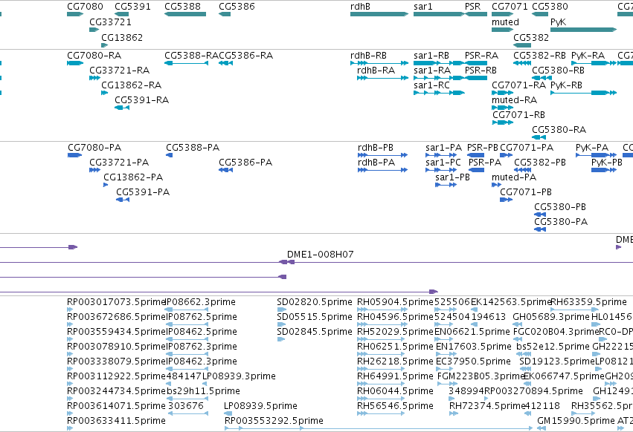
Task: Click the CG5386-PA protein label
Action: (245, 163)
